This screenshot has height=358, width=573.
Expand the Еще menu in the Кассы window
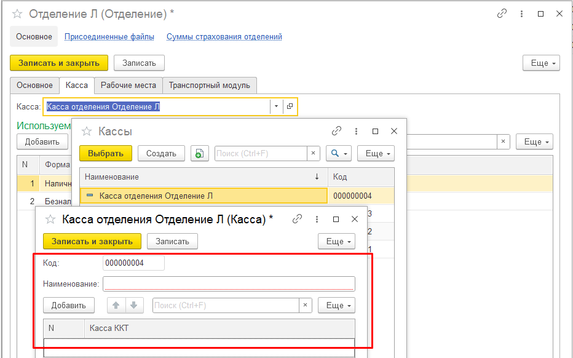pos(375,153)
